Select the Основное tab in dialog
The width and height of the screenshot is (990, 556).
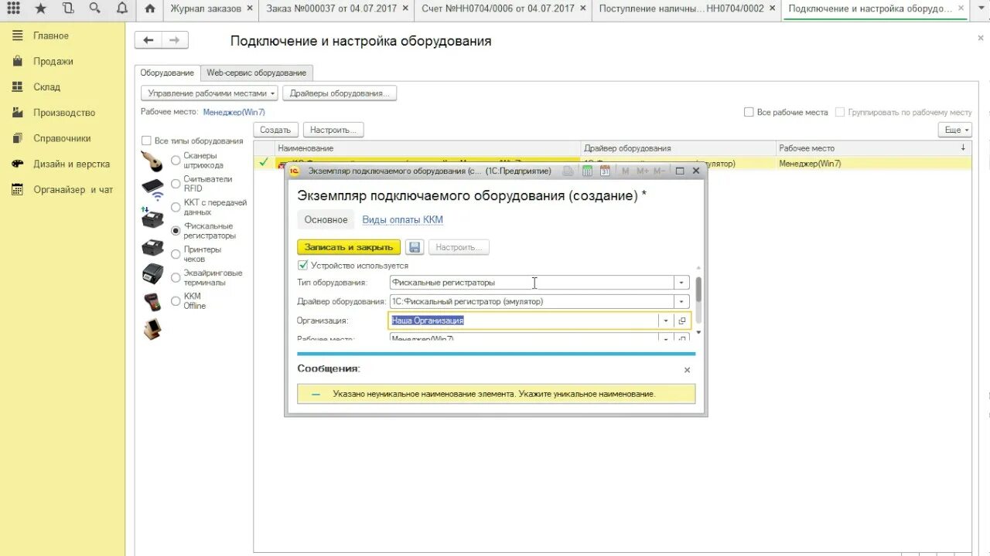326,220
